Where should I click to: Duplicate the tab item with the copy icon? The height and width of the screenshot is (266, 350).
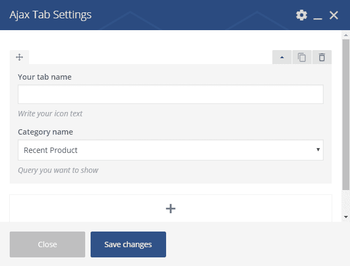coord(302,57)
